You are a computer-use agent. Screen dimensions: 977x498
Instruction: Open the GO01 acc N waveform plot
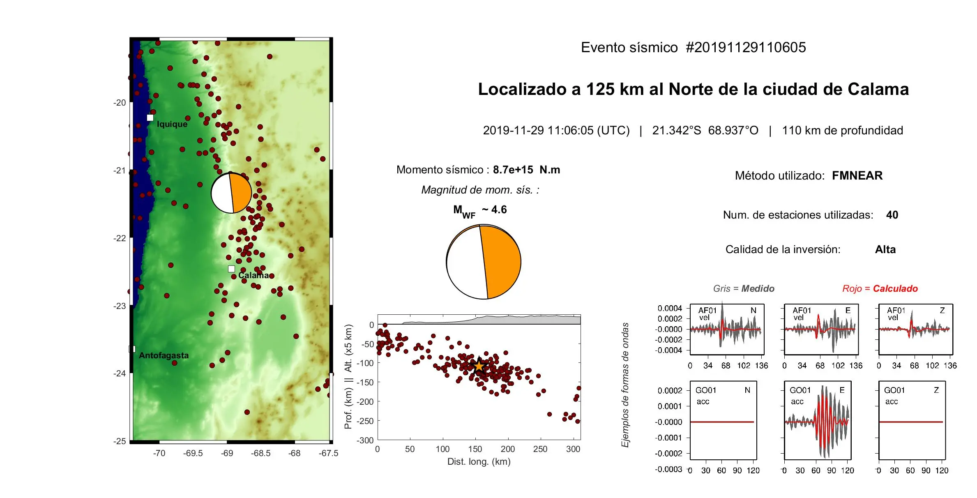click(723, 420)
